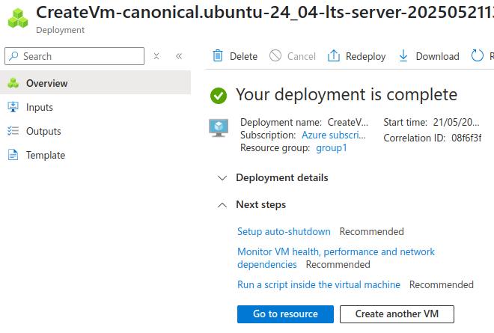Open the Inputs menu item
The height and width of the screenshot is (333, 494).
point(96,107)
